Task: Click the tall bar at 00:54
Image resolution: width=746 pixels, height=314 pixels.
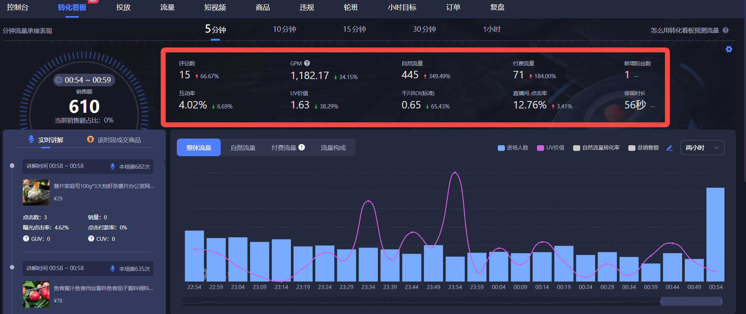Action: point(715,235)
